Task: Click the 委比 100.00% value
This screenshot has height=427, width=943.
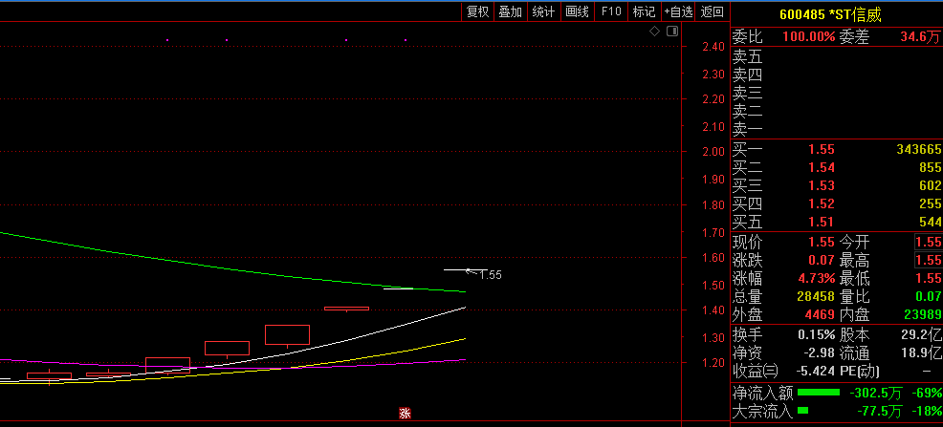Action: pyautogui.click(x=809, y=37)
